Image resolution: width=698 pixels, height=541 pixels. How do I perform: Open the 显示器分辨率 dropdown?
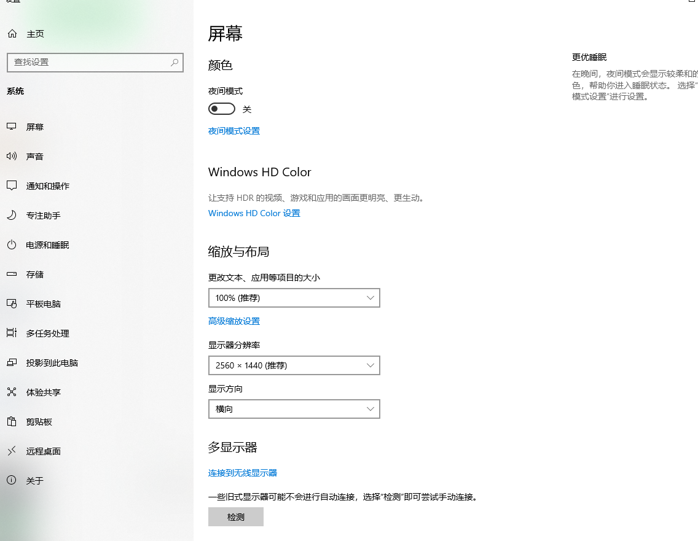click(x=294, y=365)
